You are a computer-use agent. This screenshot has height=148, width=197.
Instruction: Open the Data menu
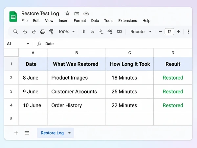coord(95,21)
